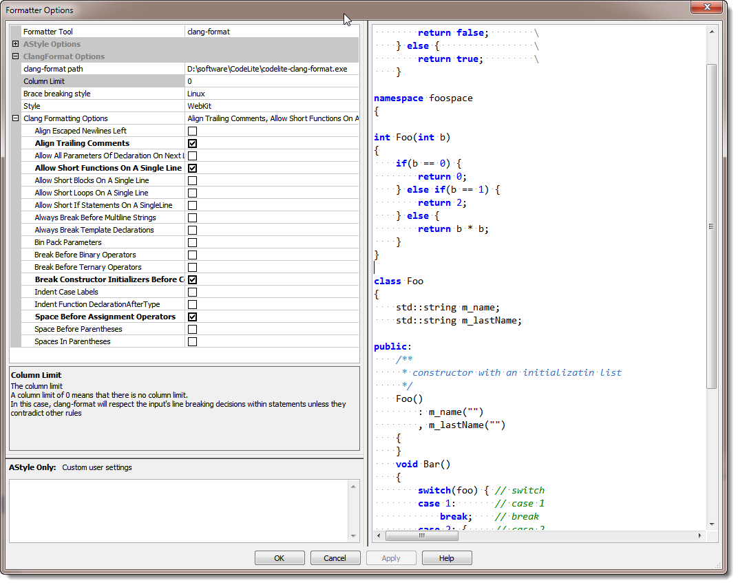This screenshot has width=738, height=585.
Task: Click the preview horizontal scrollbar thumb
Action: pos(422,535)
